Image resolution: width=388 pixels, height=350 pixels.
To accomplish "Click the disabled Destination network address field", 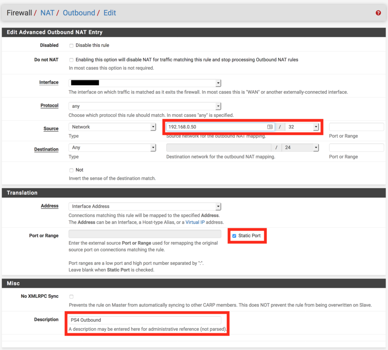I will [219, 148].
